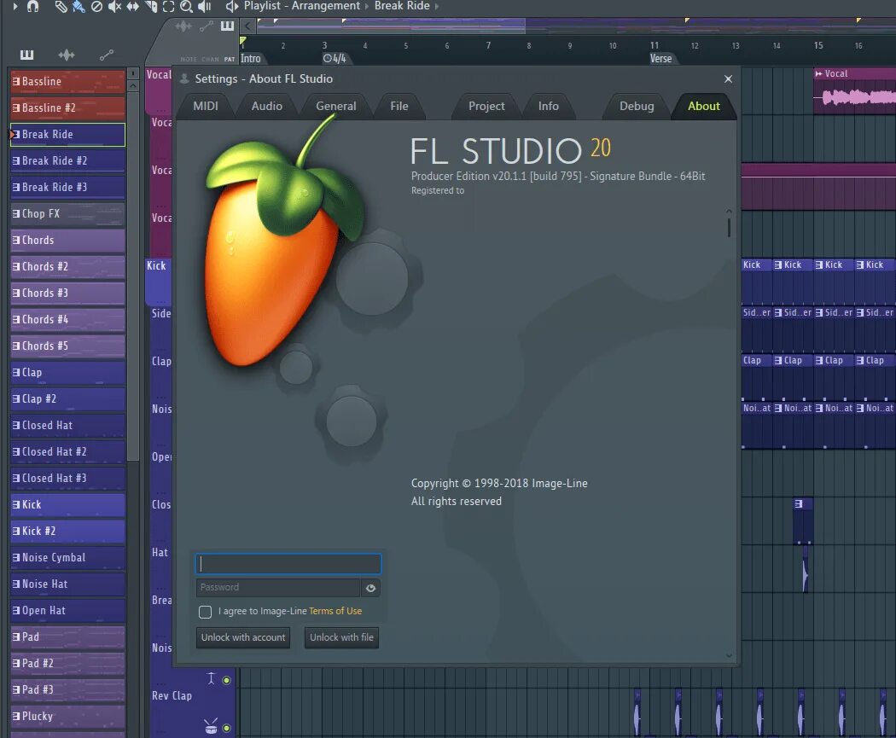Show audio clips via waveform icon above picker
Image resolution: width=896 pixels, height=738 pixels.
(x=67, y=55)
